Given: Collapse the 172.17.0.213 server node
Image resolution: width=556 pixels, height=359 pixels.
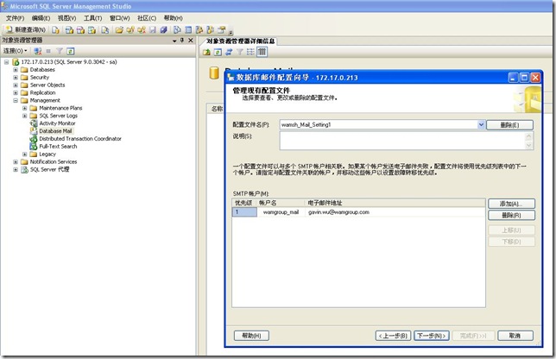Looking at the screenshot, I should (6, 62).
